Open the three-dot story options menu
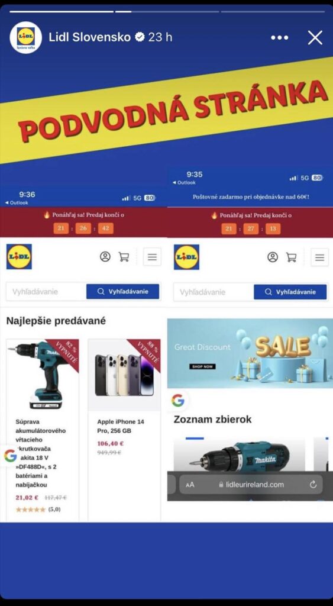The image size is (333, 606). coord(279,37)
